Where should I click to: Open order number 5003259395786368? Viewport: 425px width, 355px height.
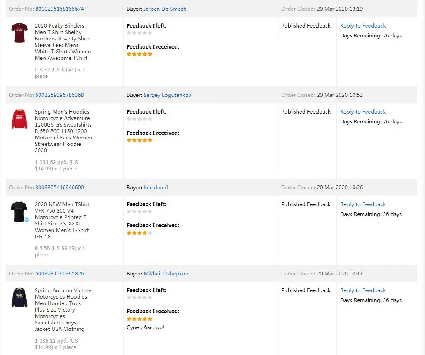[x=59, y=95]
